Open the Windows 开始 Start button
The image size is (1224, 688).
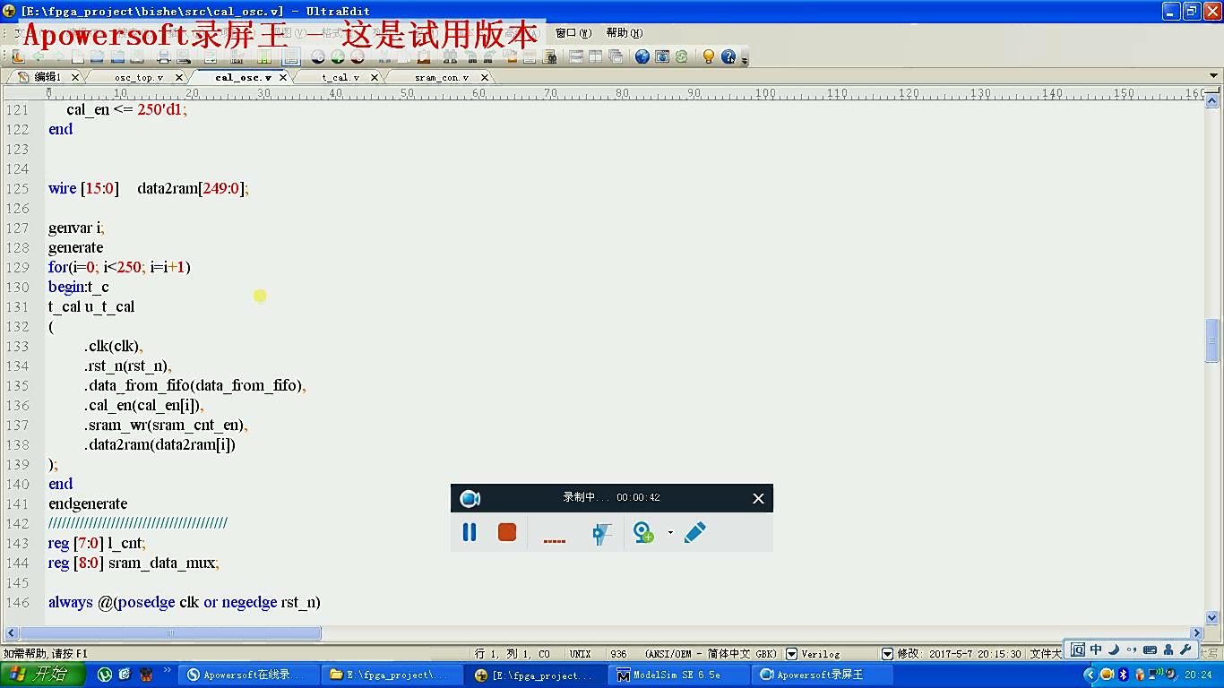pyautogui.click(x=43, y=675)
